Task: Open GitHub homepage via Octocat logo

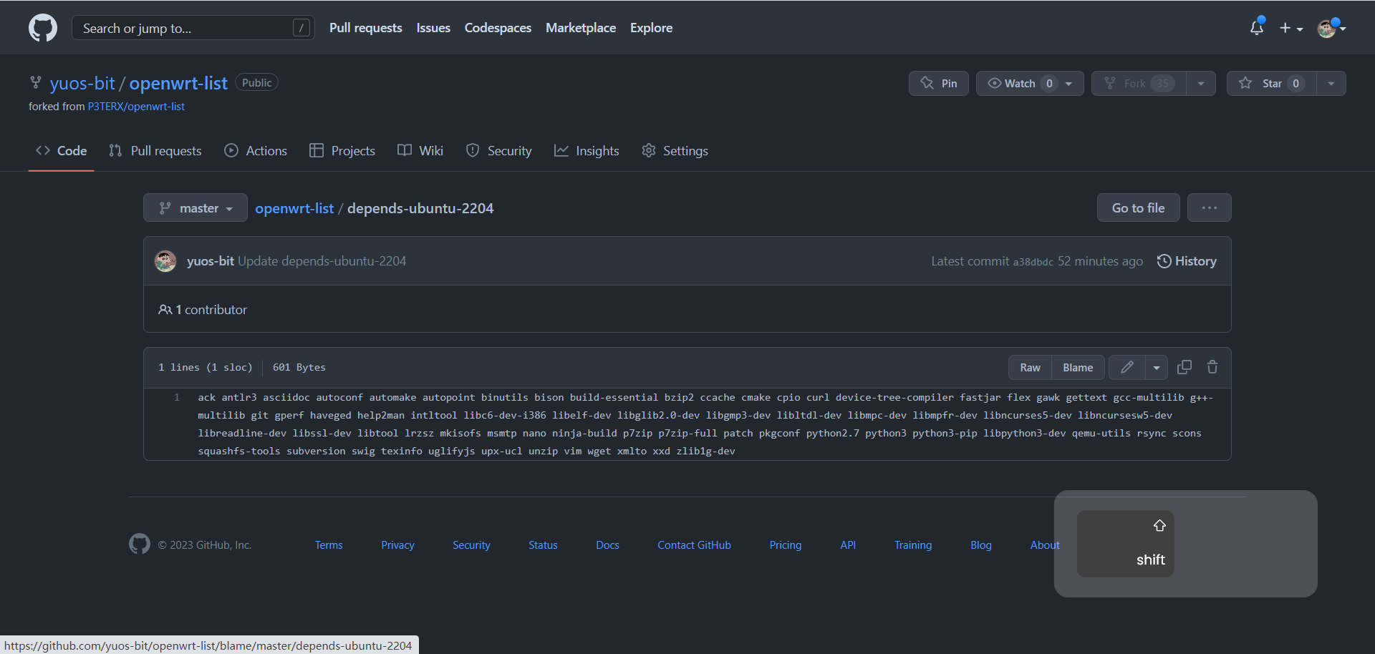Action: pyautogui.click(x=43, y=28)
